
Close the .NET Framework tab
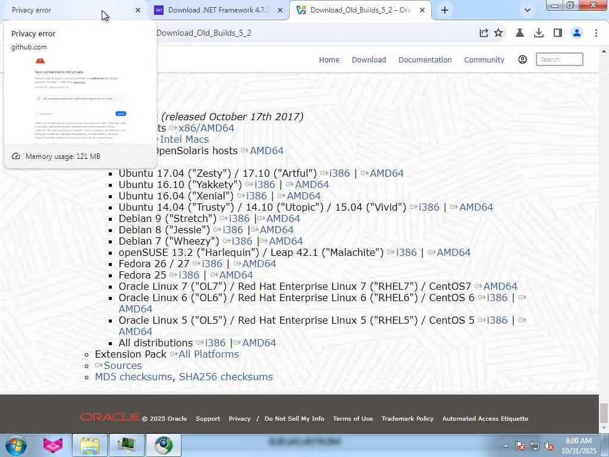click(280, 10)
